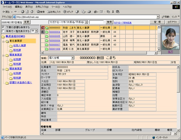Select 総務人事課 in the tree
The width and height of the screenshot is (181, 140).
pos(19,45)
